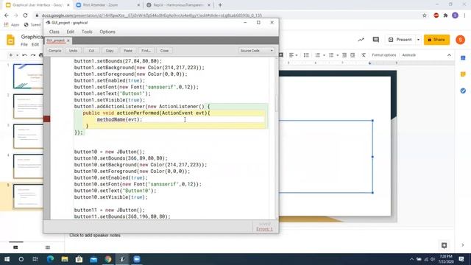Switch to grid view in Slides
The image size is (471, 265).
point(48,247)
